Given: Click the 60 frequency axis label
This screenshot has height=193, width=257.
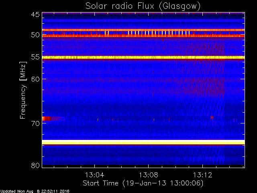Looking at the screenshot, I should pyautogui.click(x=35, y=79).
